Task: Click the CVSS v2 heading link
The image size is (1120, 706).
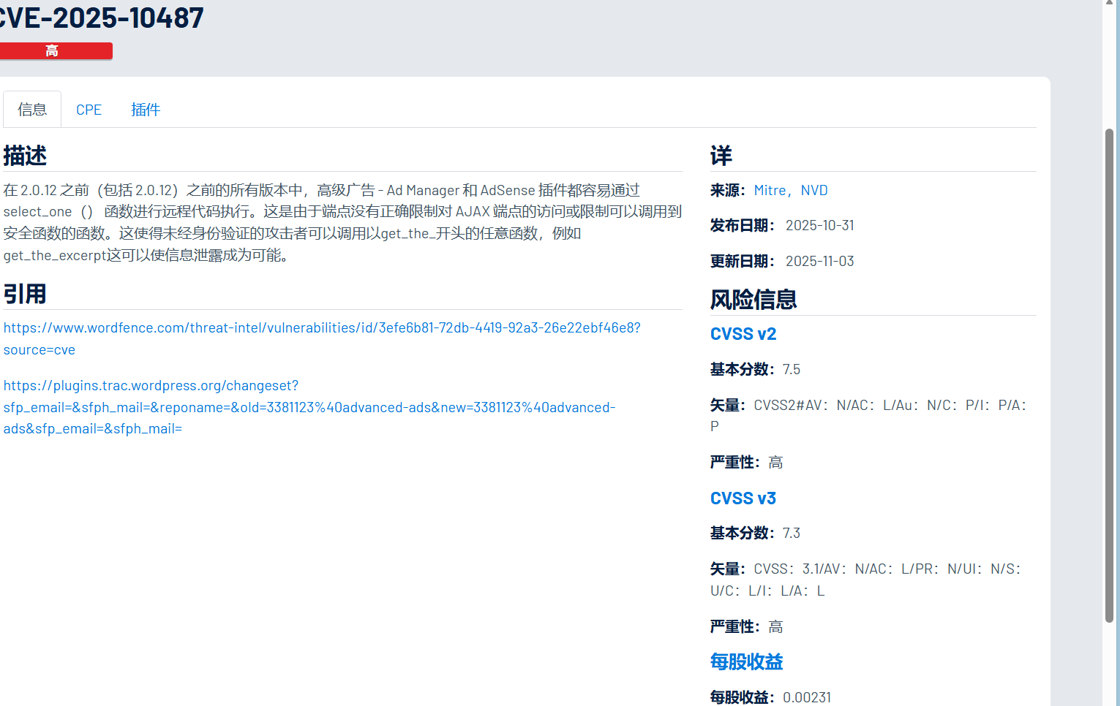Action: click(743, 333)
